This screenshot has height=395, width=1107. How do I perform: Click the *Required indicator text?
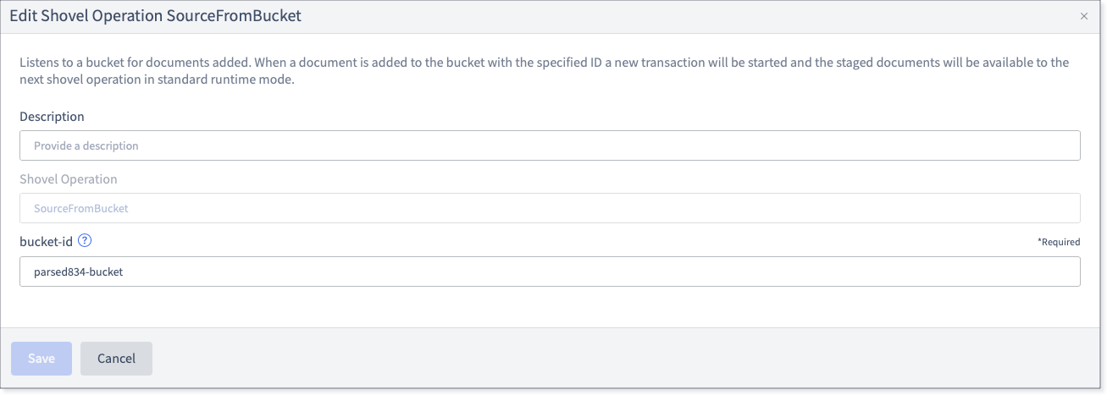click(1059, 242)
